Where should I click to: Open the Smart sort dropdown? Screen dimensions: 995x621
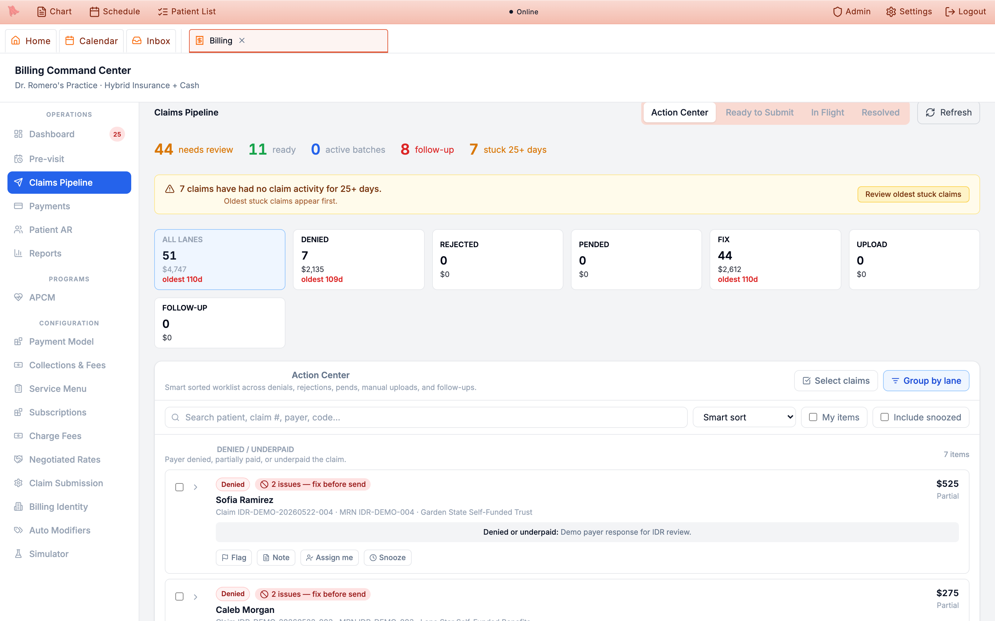coord(744,417)
